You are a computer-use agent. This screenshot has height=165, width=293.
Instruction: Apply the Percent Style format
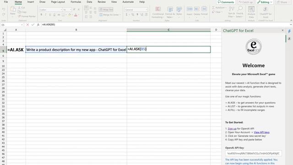pos(132,15)
